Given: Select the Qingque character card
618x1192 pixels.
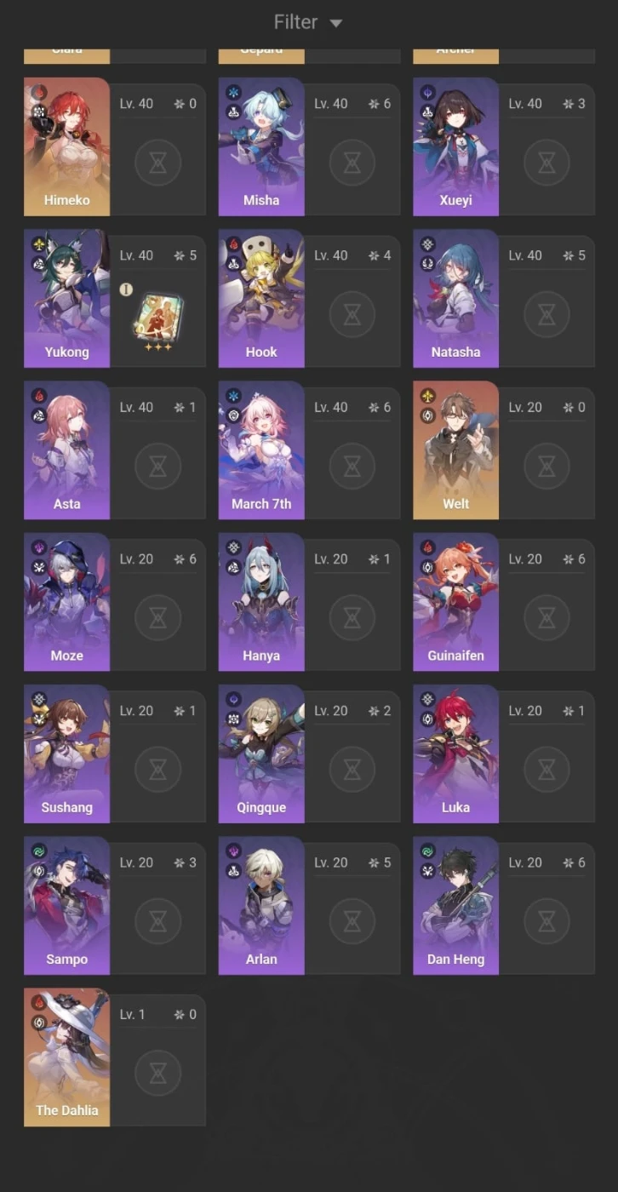Looking at the screenshot, I should [309, 754].
